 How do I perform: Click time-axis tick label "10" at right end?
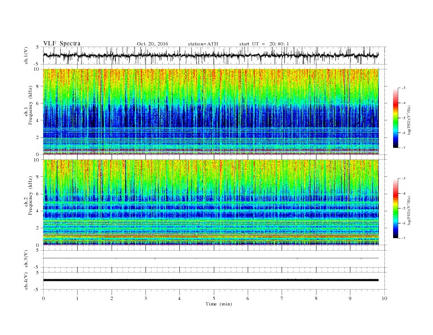click(384, 298)
